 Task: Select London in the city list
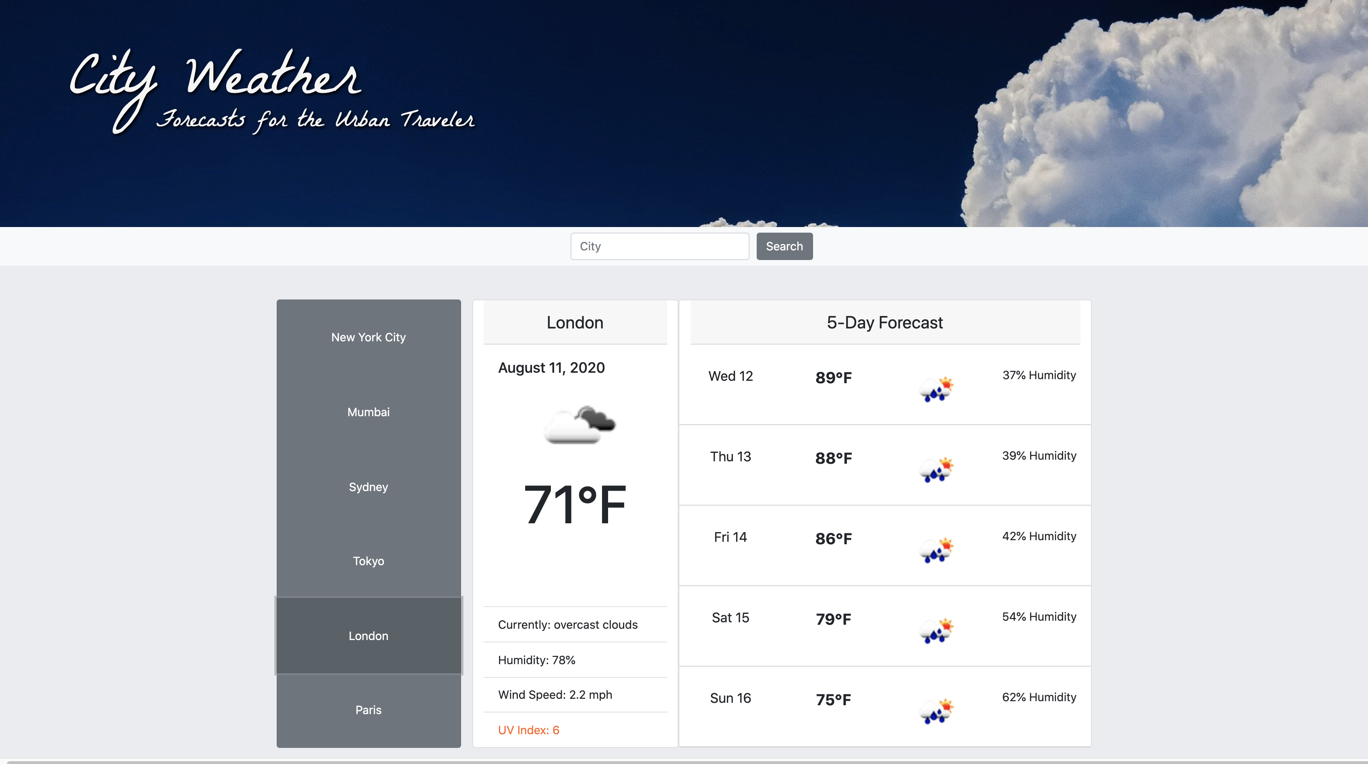tap(368, 636)
